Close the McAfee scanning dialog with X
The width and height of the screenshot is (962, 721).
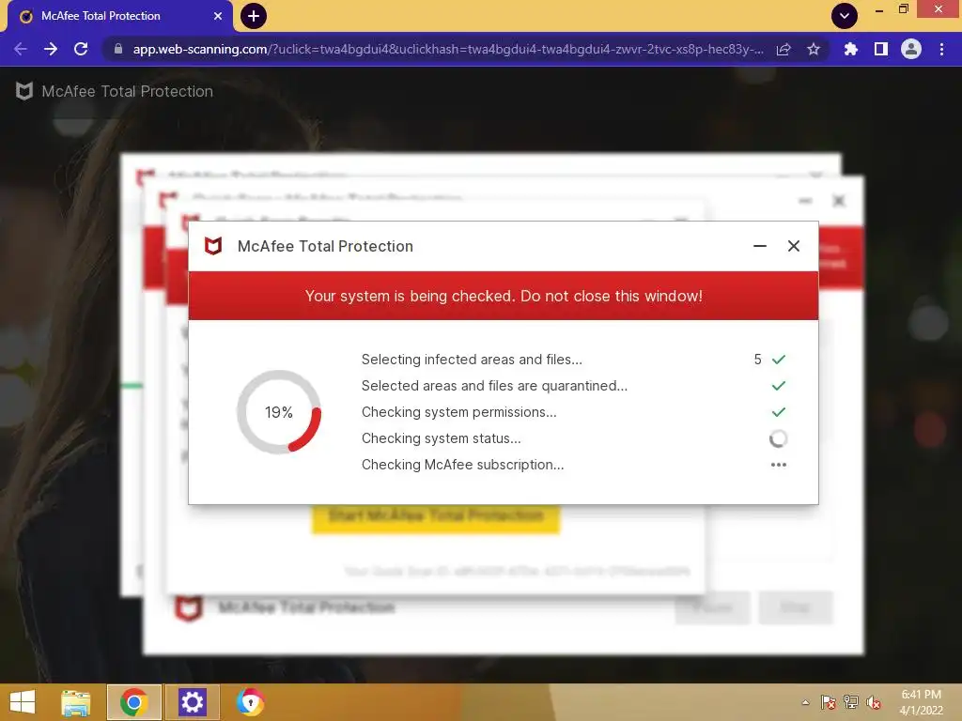click(793, 246)
